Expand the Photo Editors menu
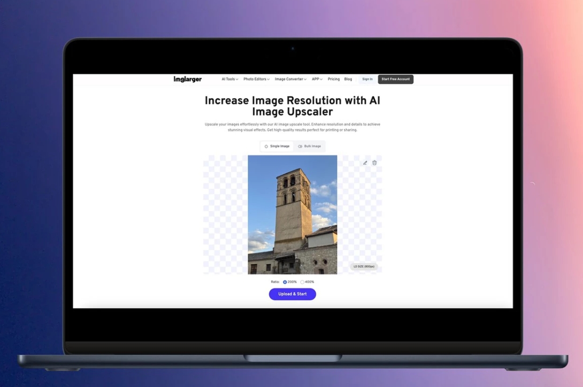This screenshot has height=387, width=583. (x=257, y=79)
